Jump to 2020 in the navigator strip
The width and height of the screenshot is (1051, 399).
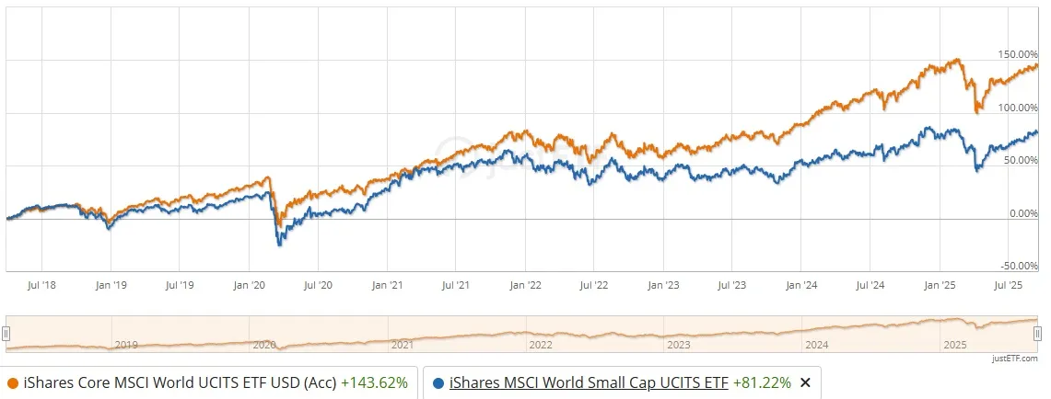(264, 346)
